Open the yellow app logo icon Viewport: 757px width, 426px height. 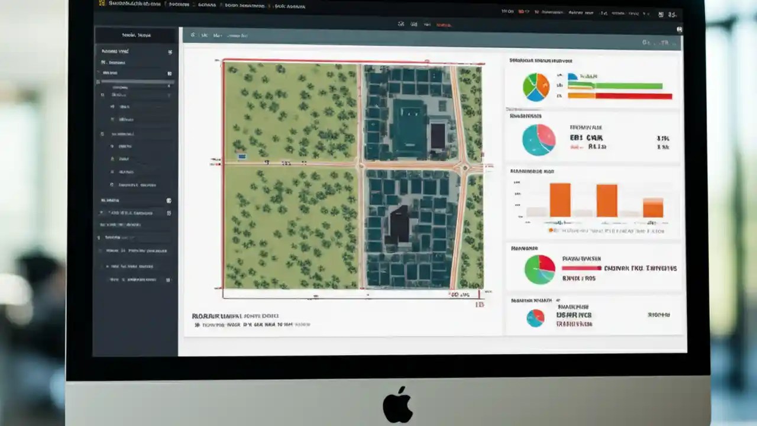pyautogui.click(x=102, y=4)
